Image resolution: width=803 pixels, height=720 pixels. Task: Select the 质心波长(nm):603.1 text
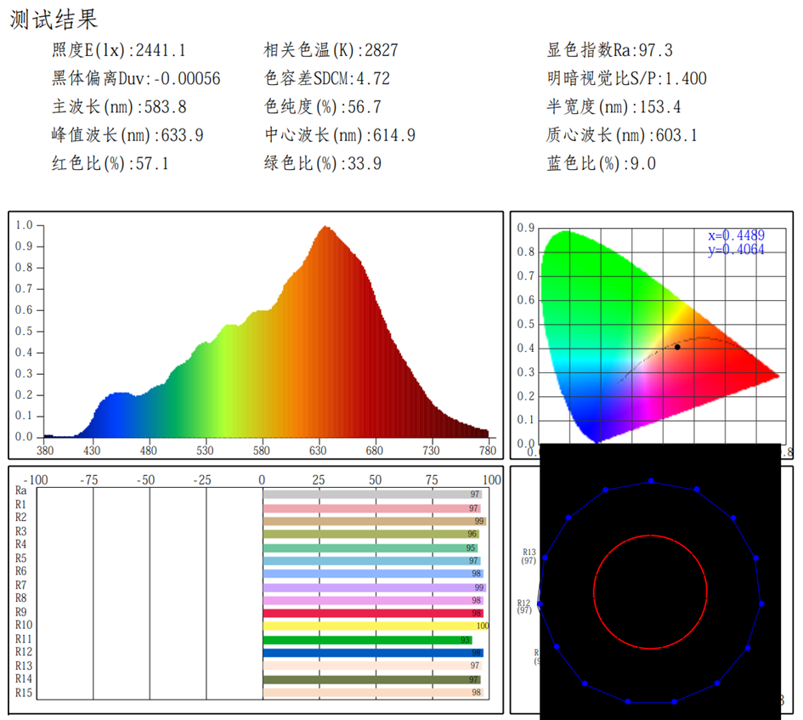click(622, 135)
